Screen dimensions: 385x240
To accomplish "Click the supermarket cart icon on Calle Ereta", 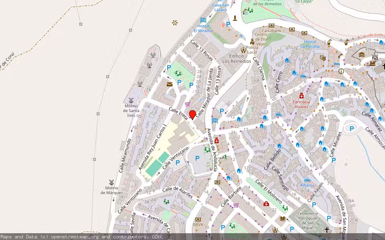I will coord(187,104).
